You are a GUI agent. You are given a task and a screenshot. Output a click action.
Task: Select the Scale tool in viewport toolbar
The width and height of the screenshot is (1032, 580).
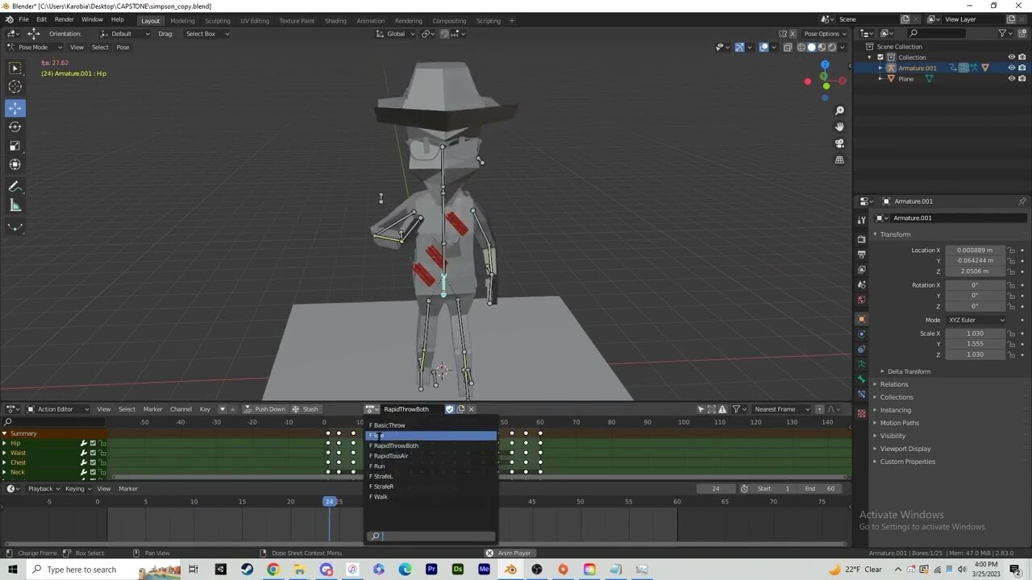click(15, 146)
